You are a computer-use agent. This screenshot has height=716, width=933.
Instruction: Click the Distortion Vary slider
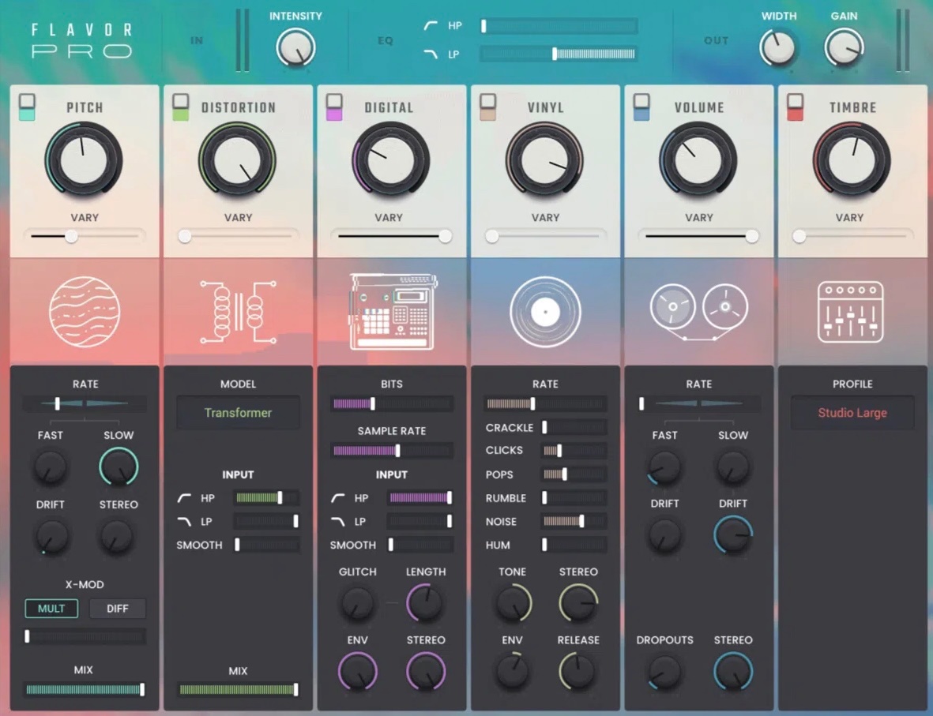point(238,236)
